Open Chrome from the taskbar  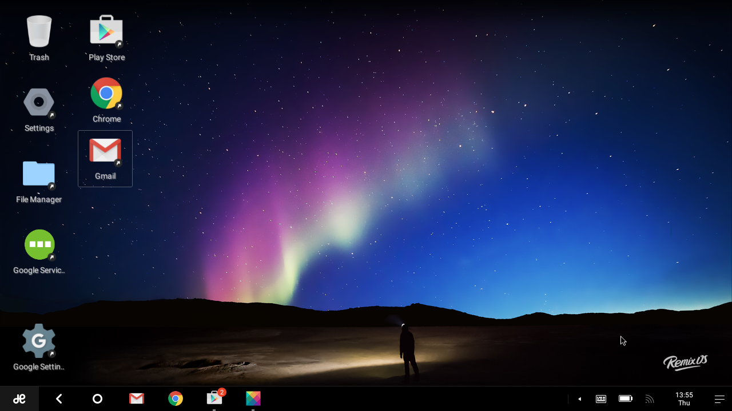click(x=176, y=399)
